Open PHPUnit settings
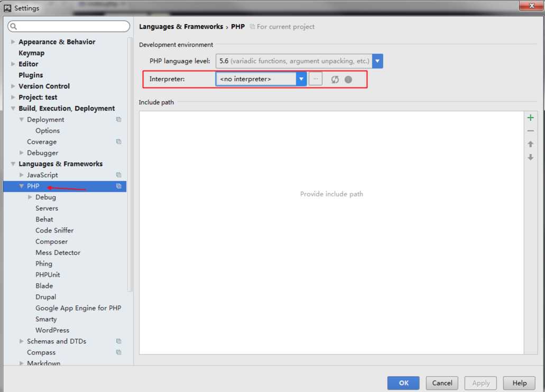The height and width of the screenshot is (392, 545). tap(48, 275)
